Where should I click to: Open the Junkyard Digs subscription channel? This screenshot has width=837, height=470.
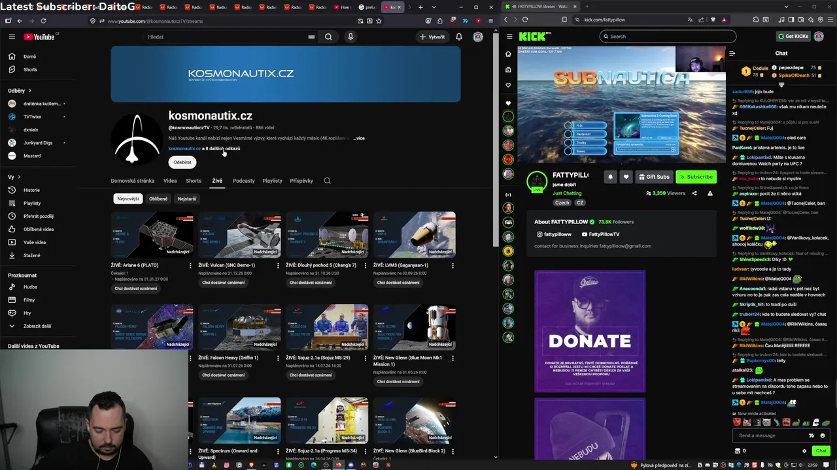[x=39, y=143]
